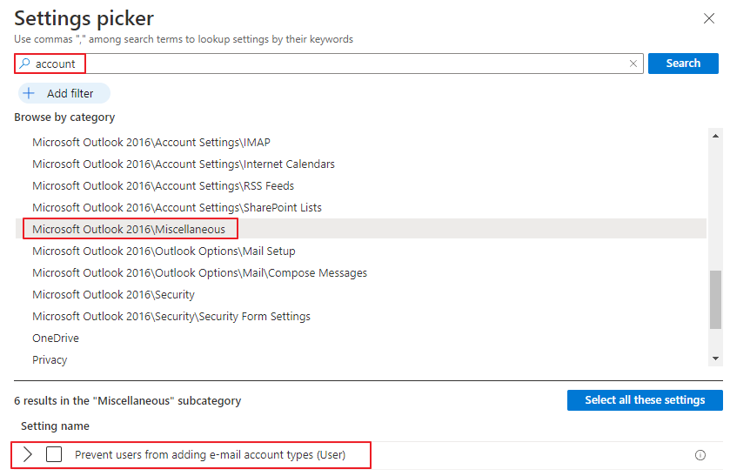Click the magnifier icon in search box

click(24, 64)
